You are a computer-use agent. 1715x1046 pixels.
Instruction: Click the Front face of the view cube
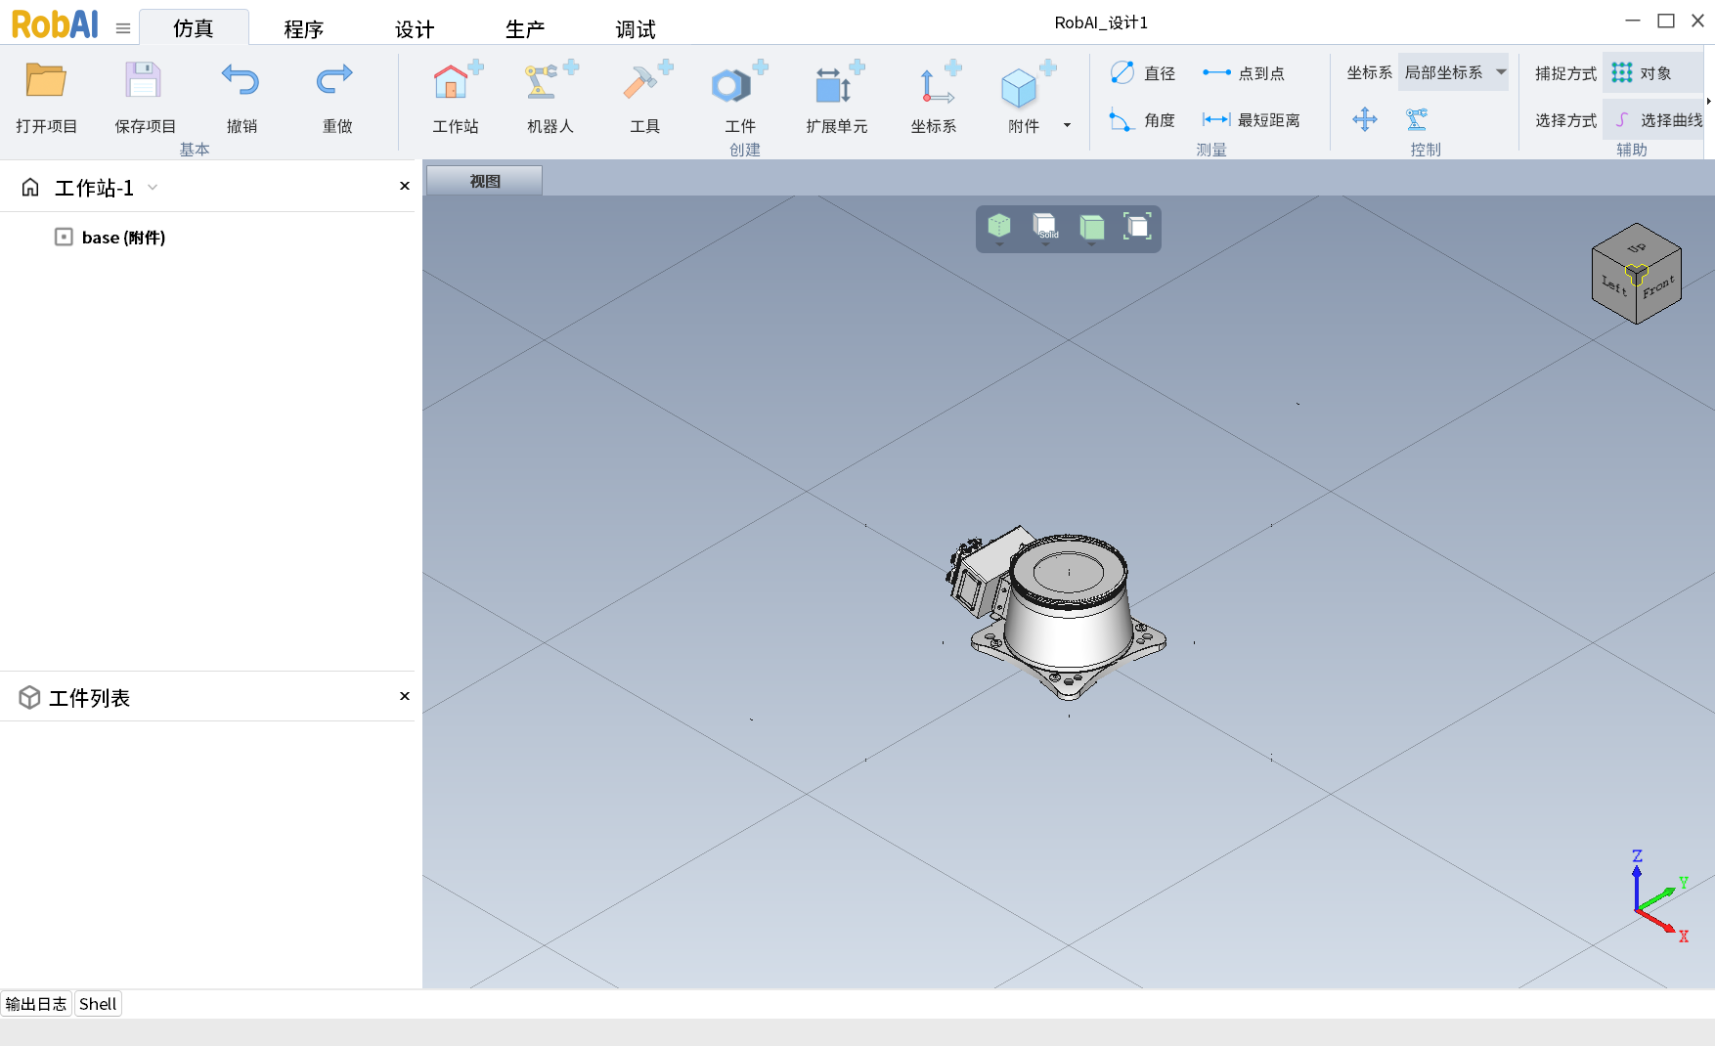[1659, 287]
